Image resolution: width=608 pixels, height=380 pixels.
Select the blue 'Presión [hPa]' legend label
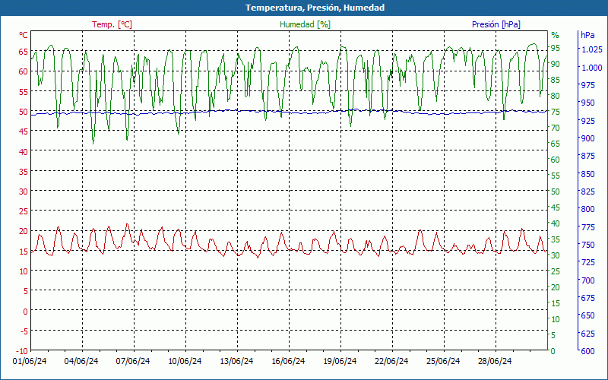coord(496,24)
